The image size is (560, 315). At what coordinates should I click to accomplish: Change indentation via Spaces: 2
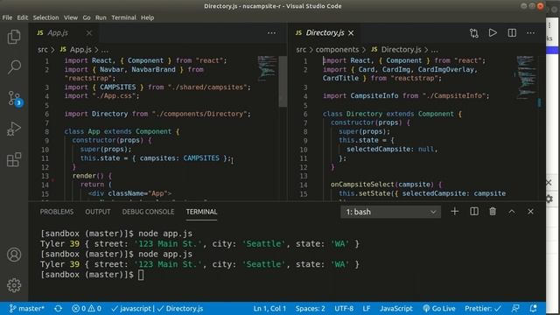(x=310, y=309)
